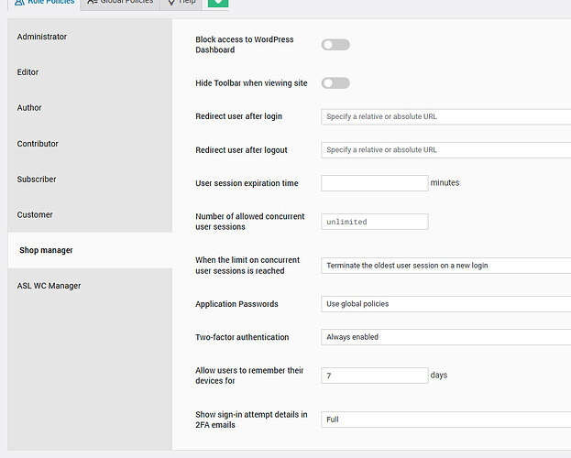The height and width of the screenshot is (458, 571).
Task: Click the Redirect user after login field
Action: coord(445,116)
